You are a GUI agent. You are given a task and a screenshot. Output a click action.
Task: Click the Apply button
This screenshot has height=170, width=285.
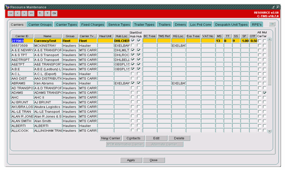click(x=131, y=160)
